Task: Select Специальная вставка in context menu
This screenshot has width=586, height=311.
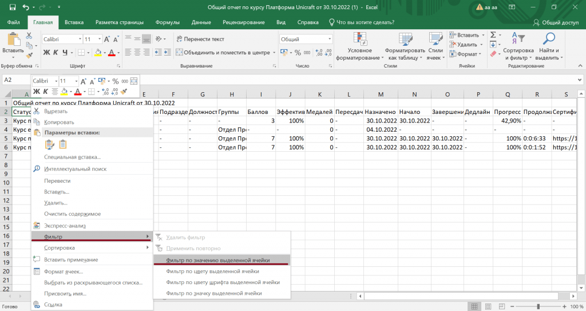Action: pos(92,157)
